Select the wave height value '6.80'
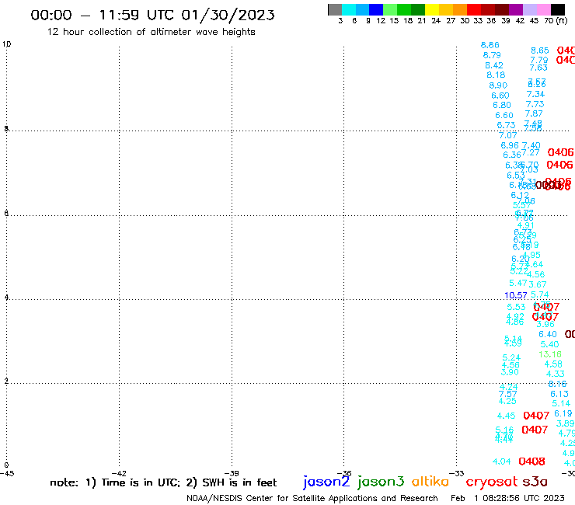 [502, 105]
